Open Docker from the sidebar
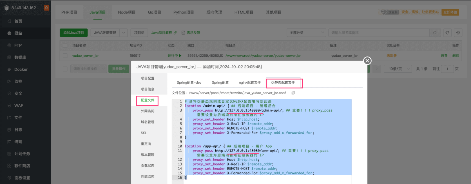 (21, 69)
